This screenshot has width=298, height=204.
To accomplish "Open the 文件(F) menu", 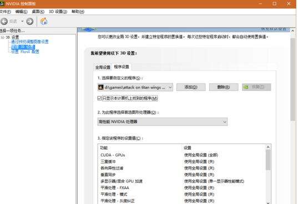I will coord(6,12).
